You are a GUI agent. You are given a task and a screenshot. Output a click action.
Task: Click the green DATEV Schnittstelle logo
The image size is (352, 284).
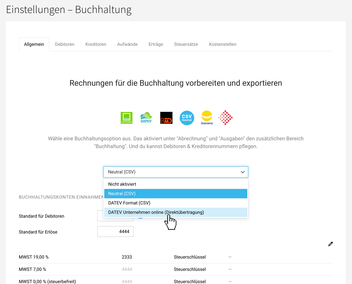pyautogui.click(x=126, y=118)
